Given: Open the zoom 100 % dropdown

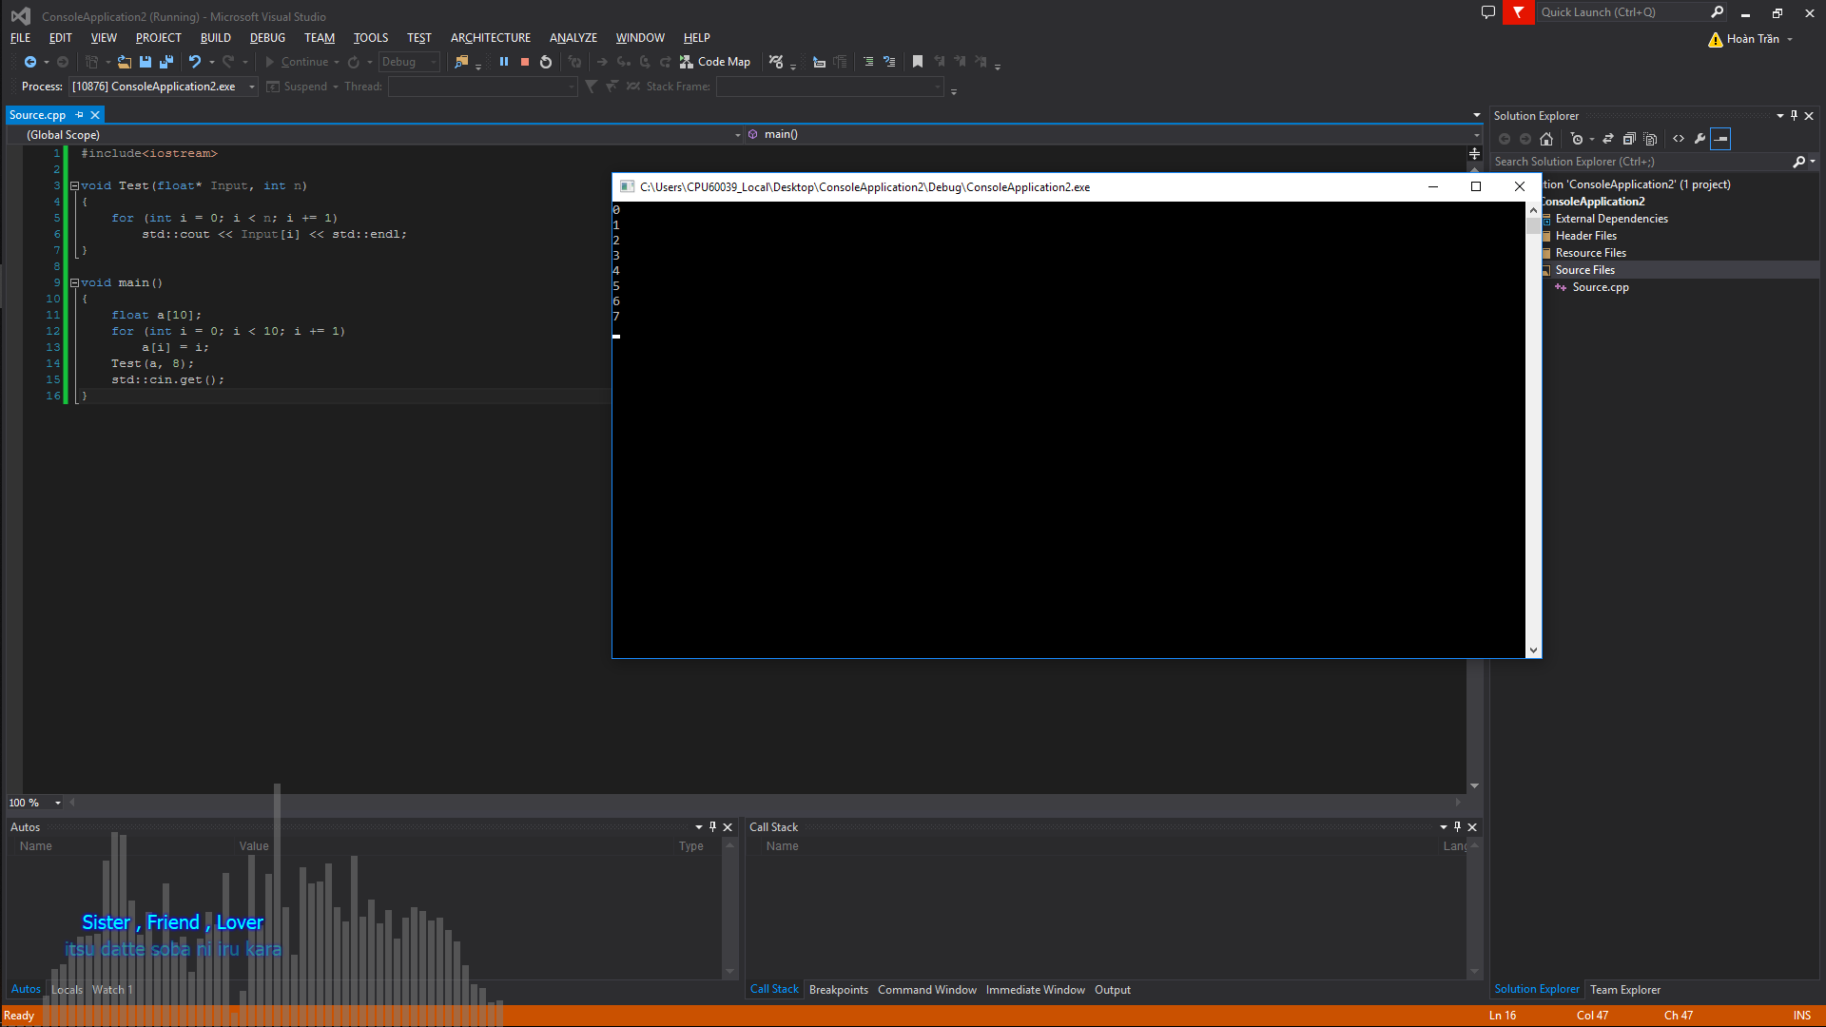Looking at the screenshot, I should click(x=58, y=803).
